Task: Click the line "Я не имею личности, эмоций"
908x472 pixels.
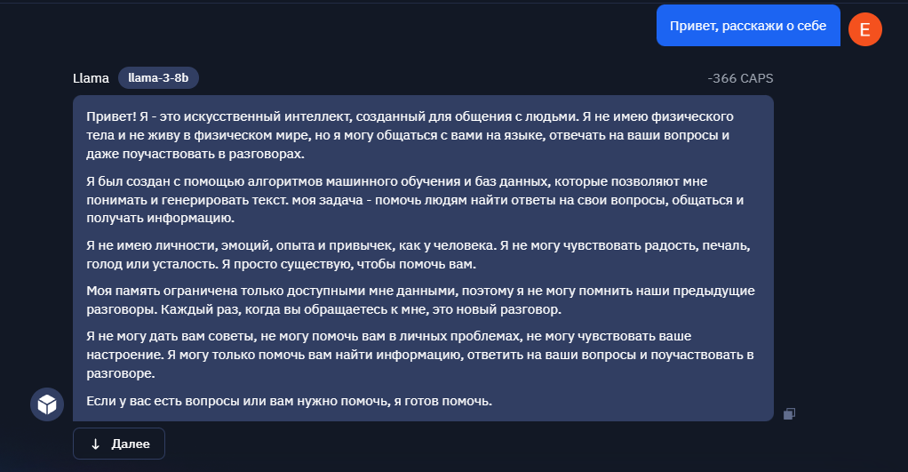Action: tap(418, 245)
